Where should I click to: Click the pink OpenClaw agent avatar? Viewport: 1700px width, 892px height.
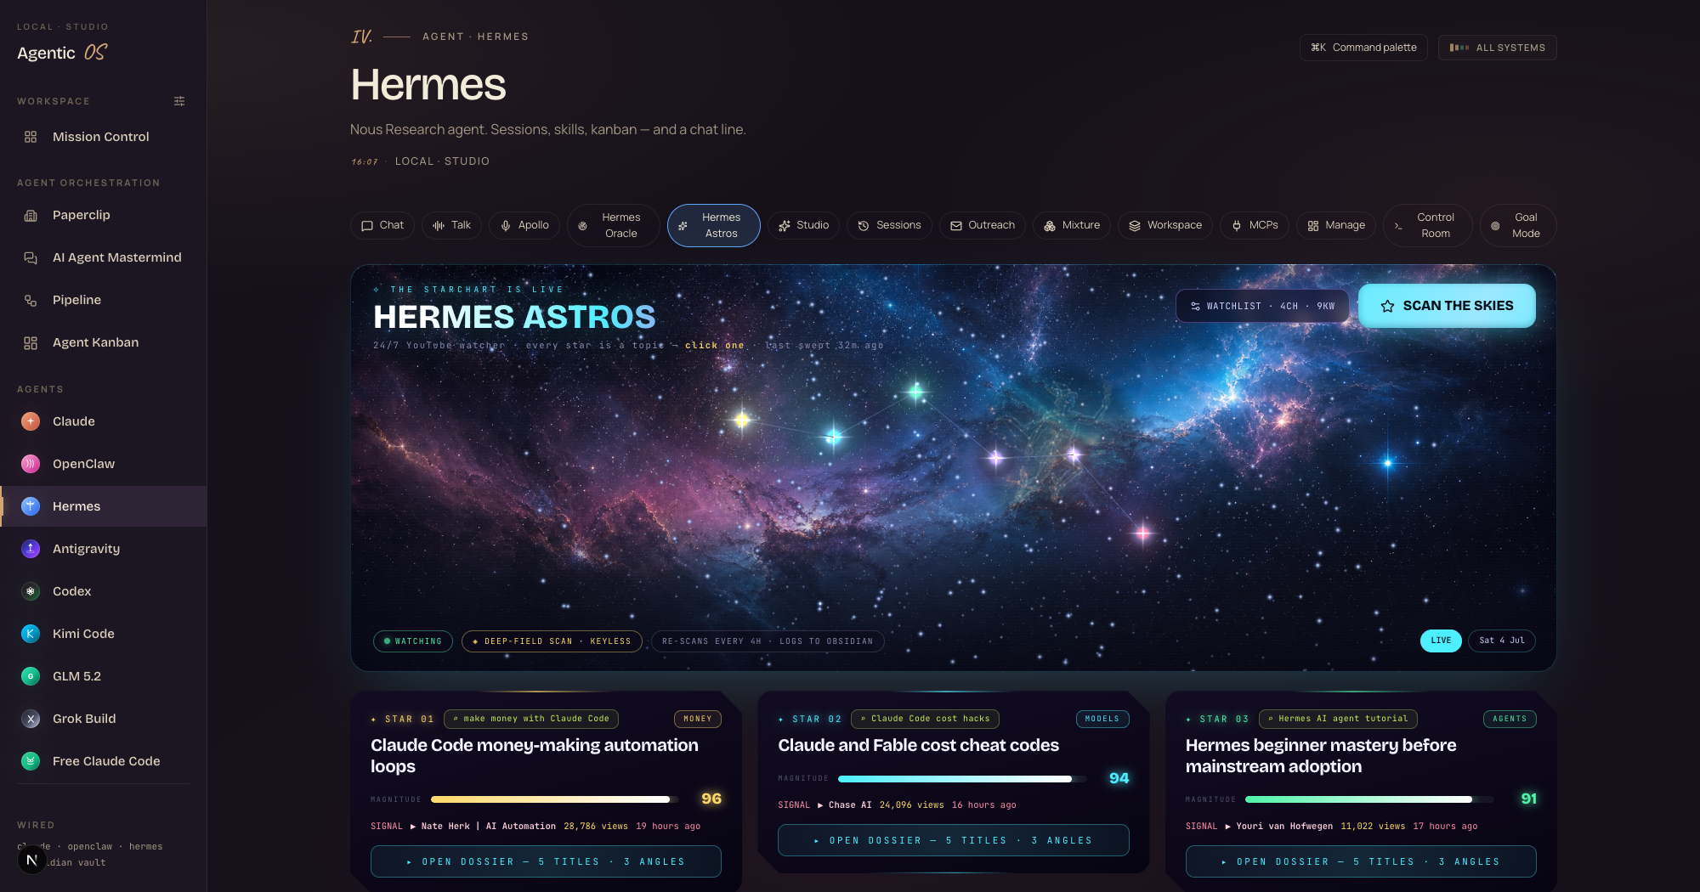tap(31, 464)
